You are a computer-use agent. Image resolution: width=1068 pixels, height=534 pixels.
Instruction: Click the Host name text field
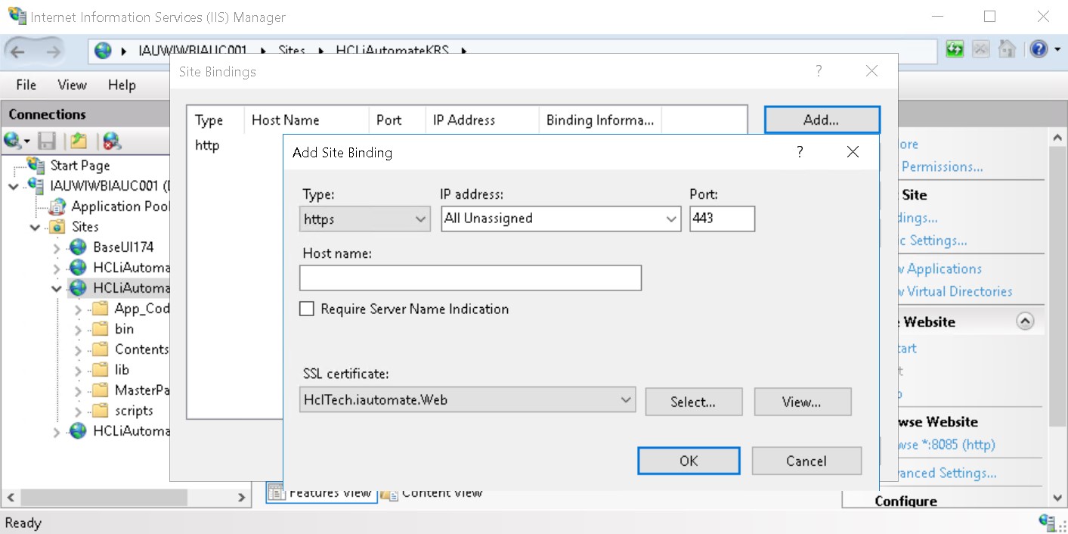click(x=470, y=278)
